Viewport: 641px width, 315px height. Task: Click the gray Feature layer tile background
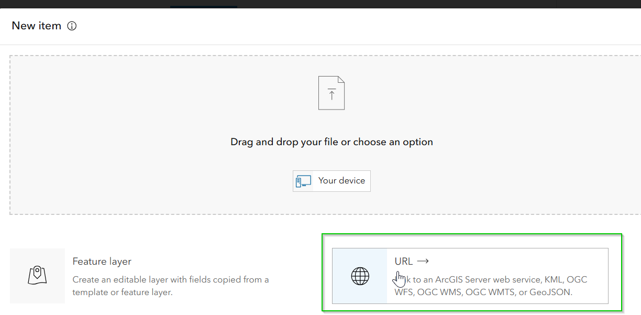[x=37, y=276]
